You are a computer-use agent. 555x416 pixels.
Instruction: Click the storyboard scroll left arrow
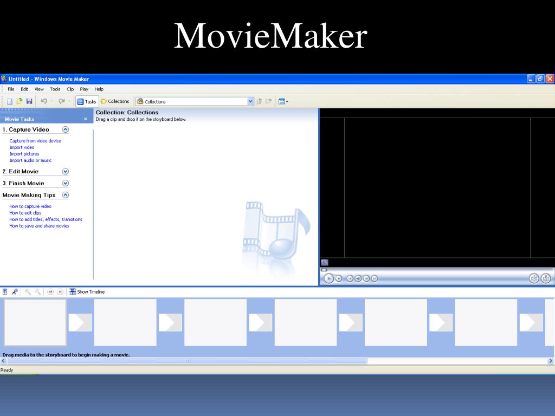tap(3, 361)
